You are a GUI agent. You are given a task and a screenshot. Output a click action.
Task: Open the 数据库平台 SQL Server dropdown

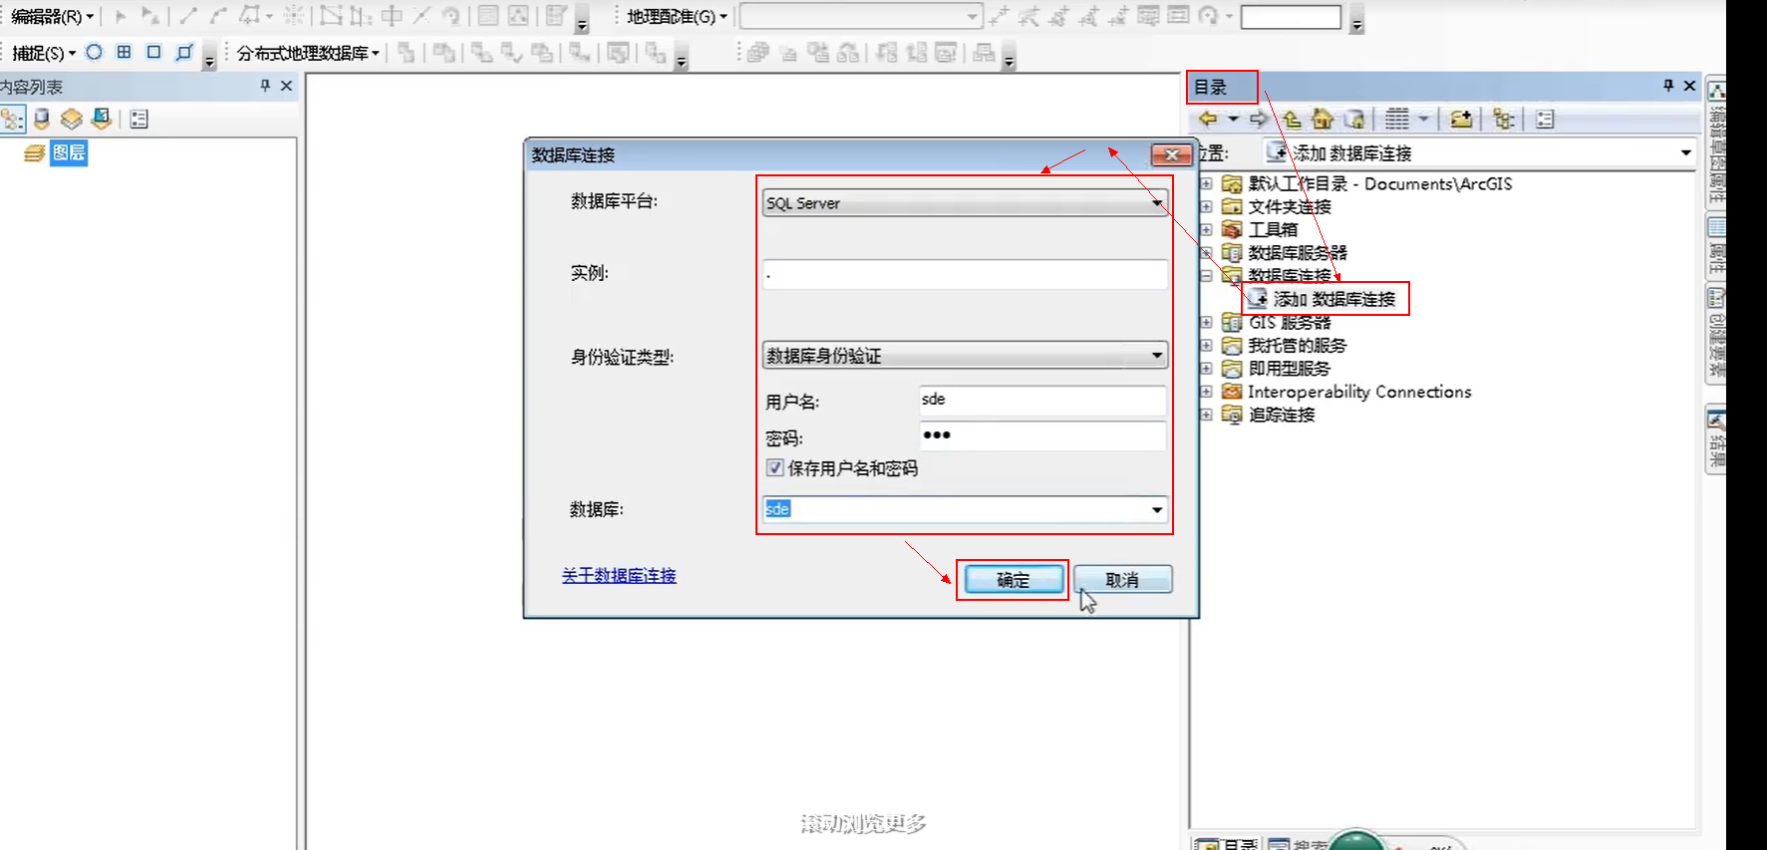click(1157, 203)
